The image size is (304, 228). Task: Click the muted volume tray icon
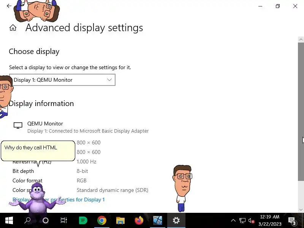(x=251, y=221)
